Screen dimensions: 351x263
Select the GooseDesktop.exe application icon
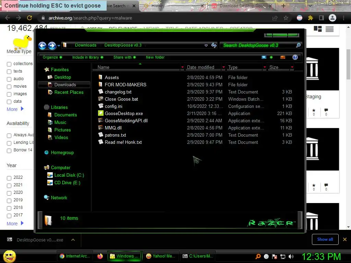click(x=101, y=113)
